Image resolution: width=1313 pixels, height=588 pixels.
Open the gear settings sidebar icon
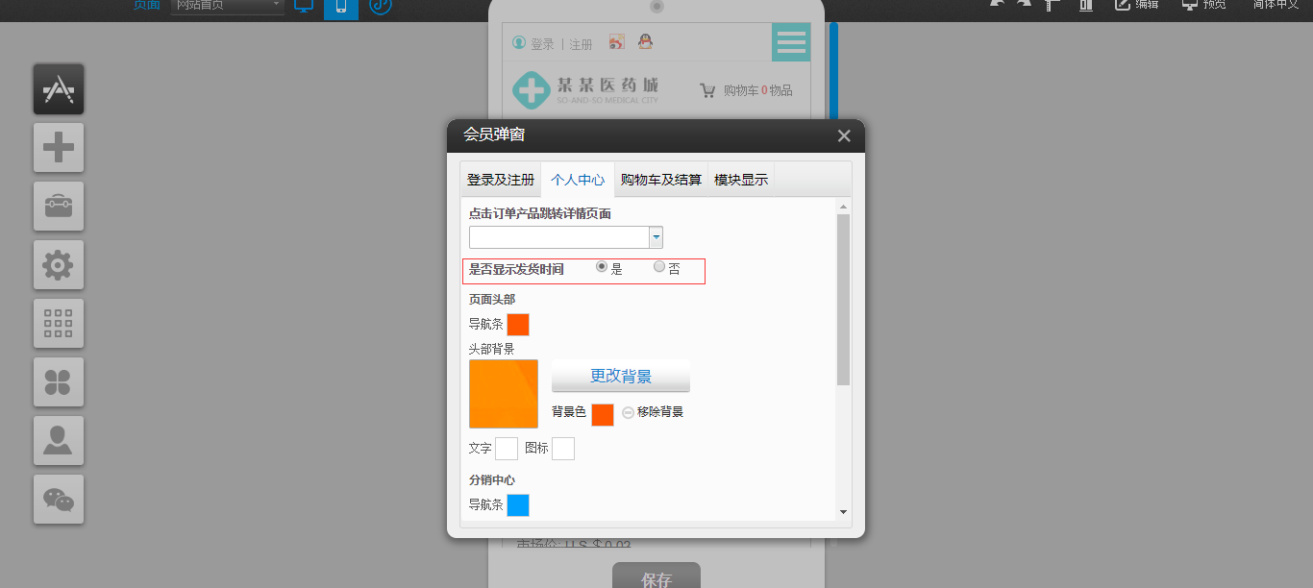59,265
